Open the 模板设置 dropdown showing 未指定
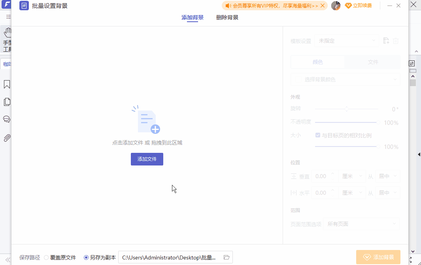The width and height of the screenshot is (421, 265). 346,41
